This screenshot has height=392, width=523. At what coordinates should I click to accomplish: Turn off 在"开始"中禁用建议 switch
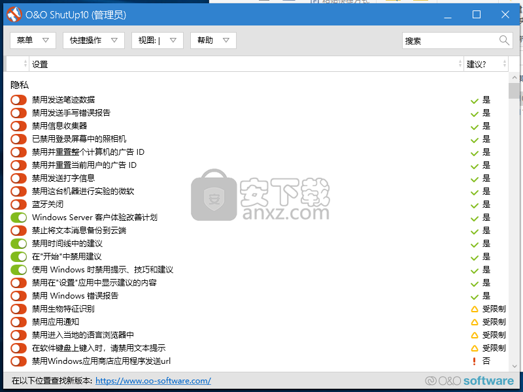pyautogui.click(x=18, y=256)
